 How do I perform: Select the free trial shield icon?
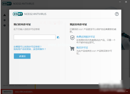(x=72, y=38)
